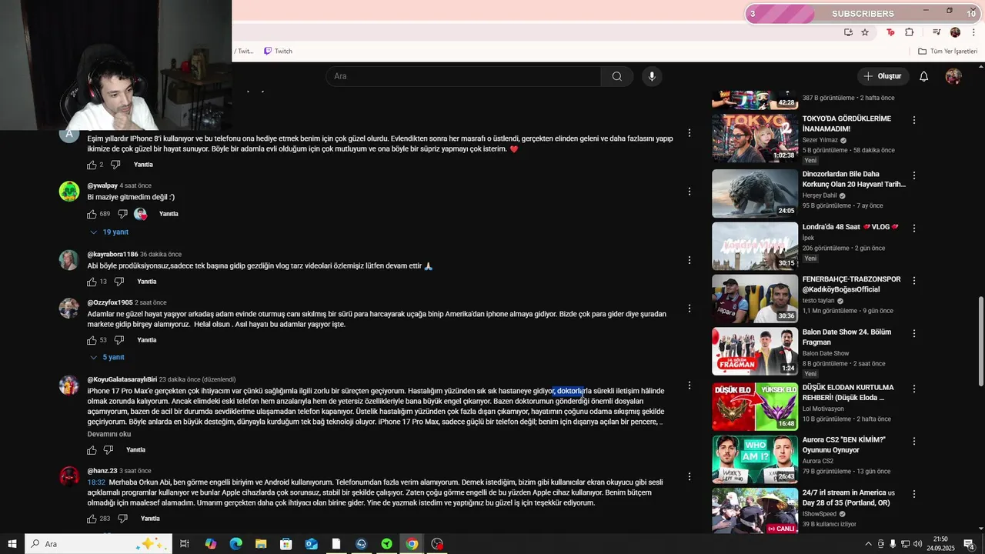Show hidden system tray icons chevron
The image size is (985, 554).
pos(869,544)
